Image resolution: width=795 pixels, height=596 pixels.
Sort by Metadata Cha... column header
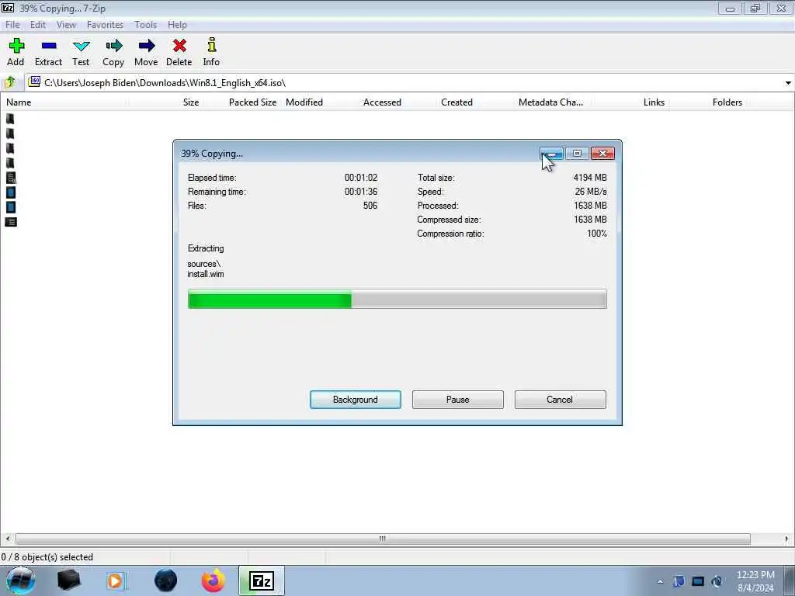coord(550,102)
